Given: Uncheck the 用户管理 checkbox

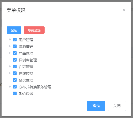Looking at the screenshot, I should [x=15, y=40].
